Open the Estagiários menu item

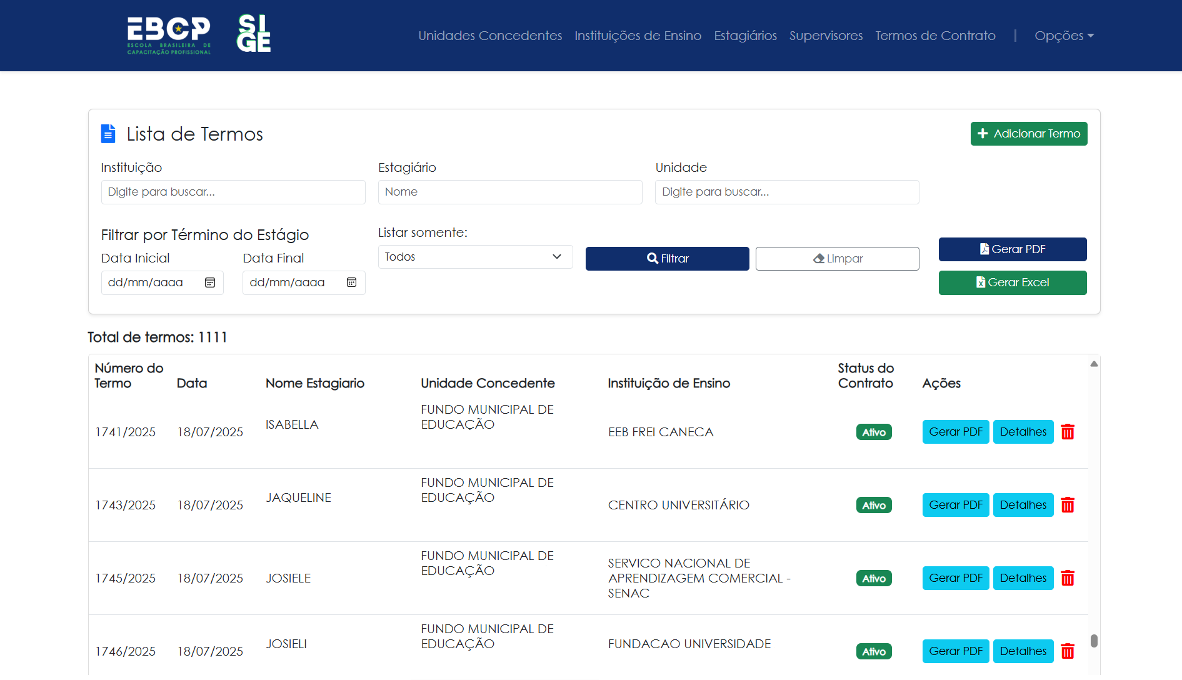pos(745,36)
